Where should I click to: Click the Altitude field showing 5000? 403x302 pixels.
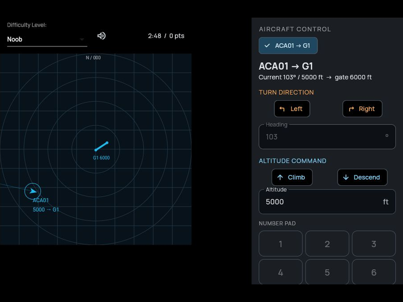pyautogui.click(x=327, y=202)
